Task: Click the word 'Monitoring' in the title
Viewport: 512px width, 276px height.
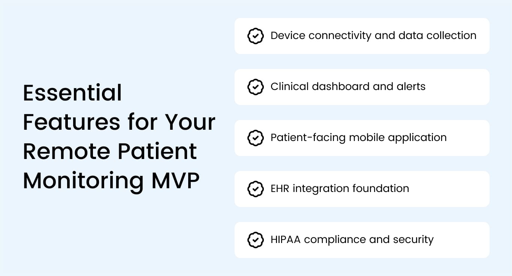Action: tap(83, 181)
